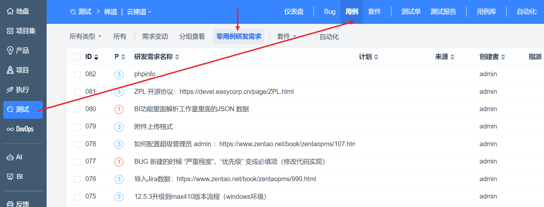This screenshot has height=207, width=544.
Task: Toggle the select-all checkbox in table header
Action: (77, 57)
